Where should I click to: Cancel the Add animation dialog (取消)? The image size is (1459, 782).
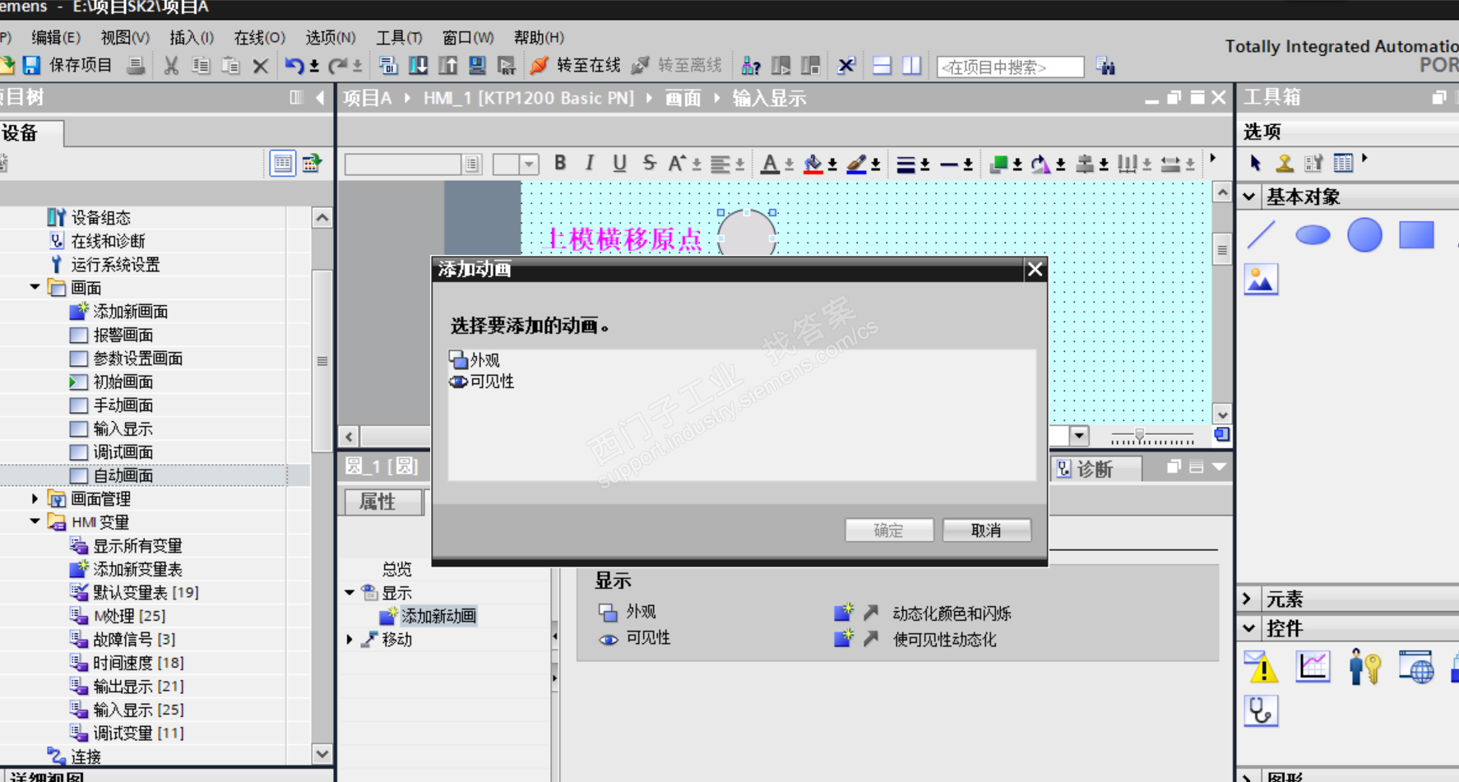(986, 530)
